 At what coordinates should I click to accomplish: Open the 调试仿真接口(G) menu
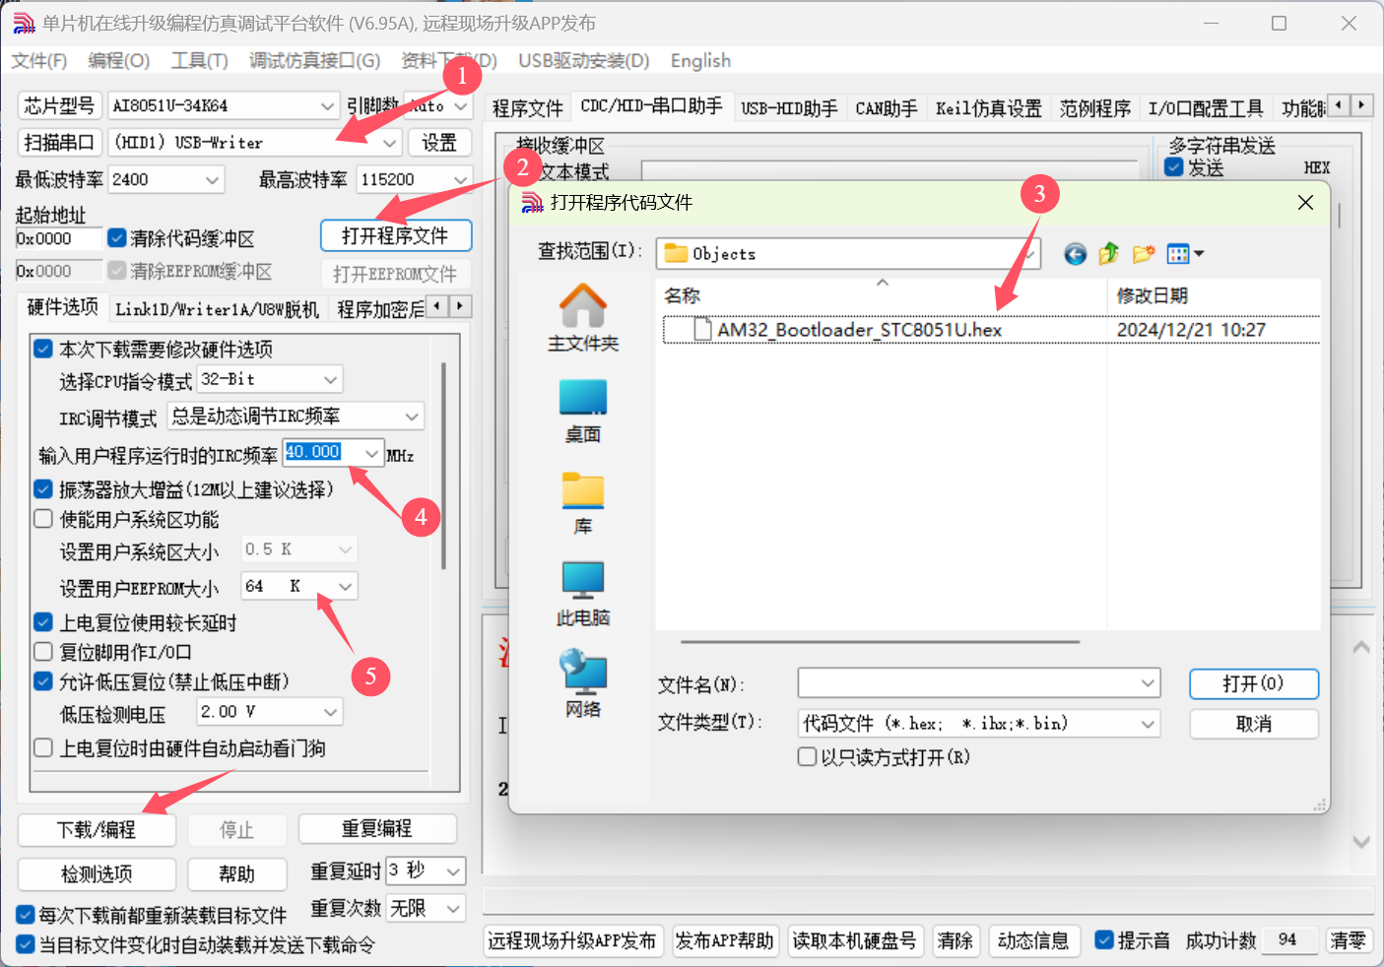click(x=314, y=61)
